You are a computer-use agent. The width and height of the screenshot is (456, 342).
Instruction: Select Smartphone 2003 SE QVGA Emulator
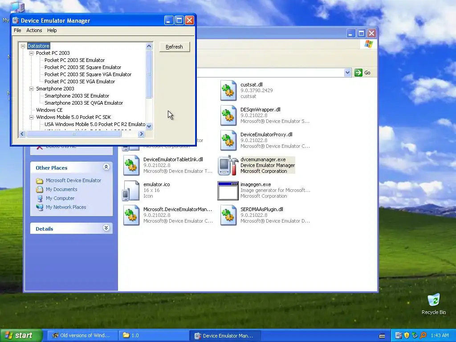[x=84, y=103]
